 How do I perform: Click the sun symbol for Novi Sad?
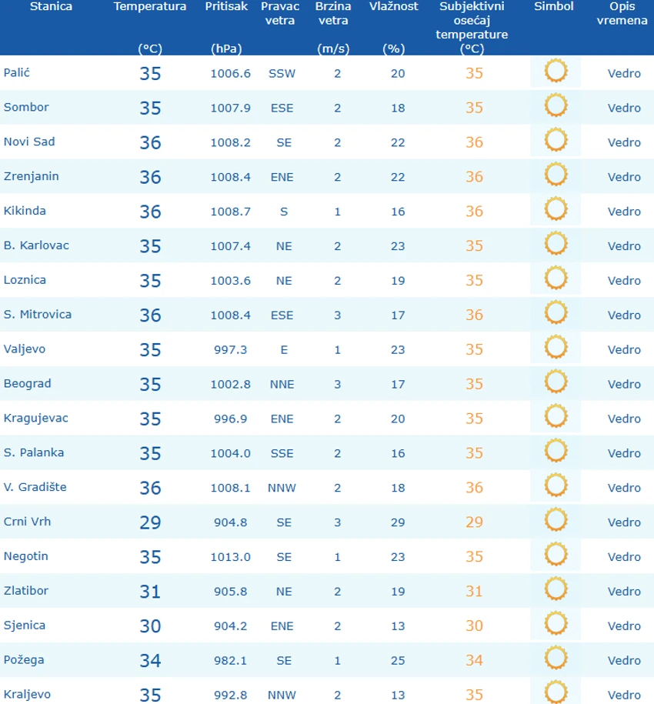pos(556,141)
